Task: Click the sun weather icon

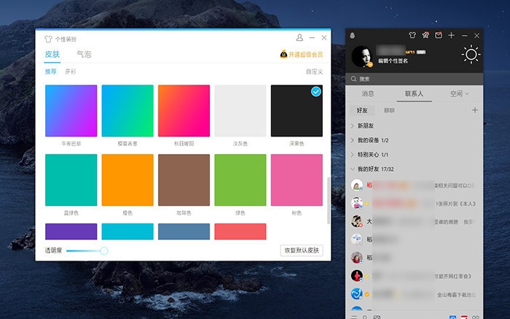Action: point(471,55)
